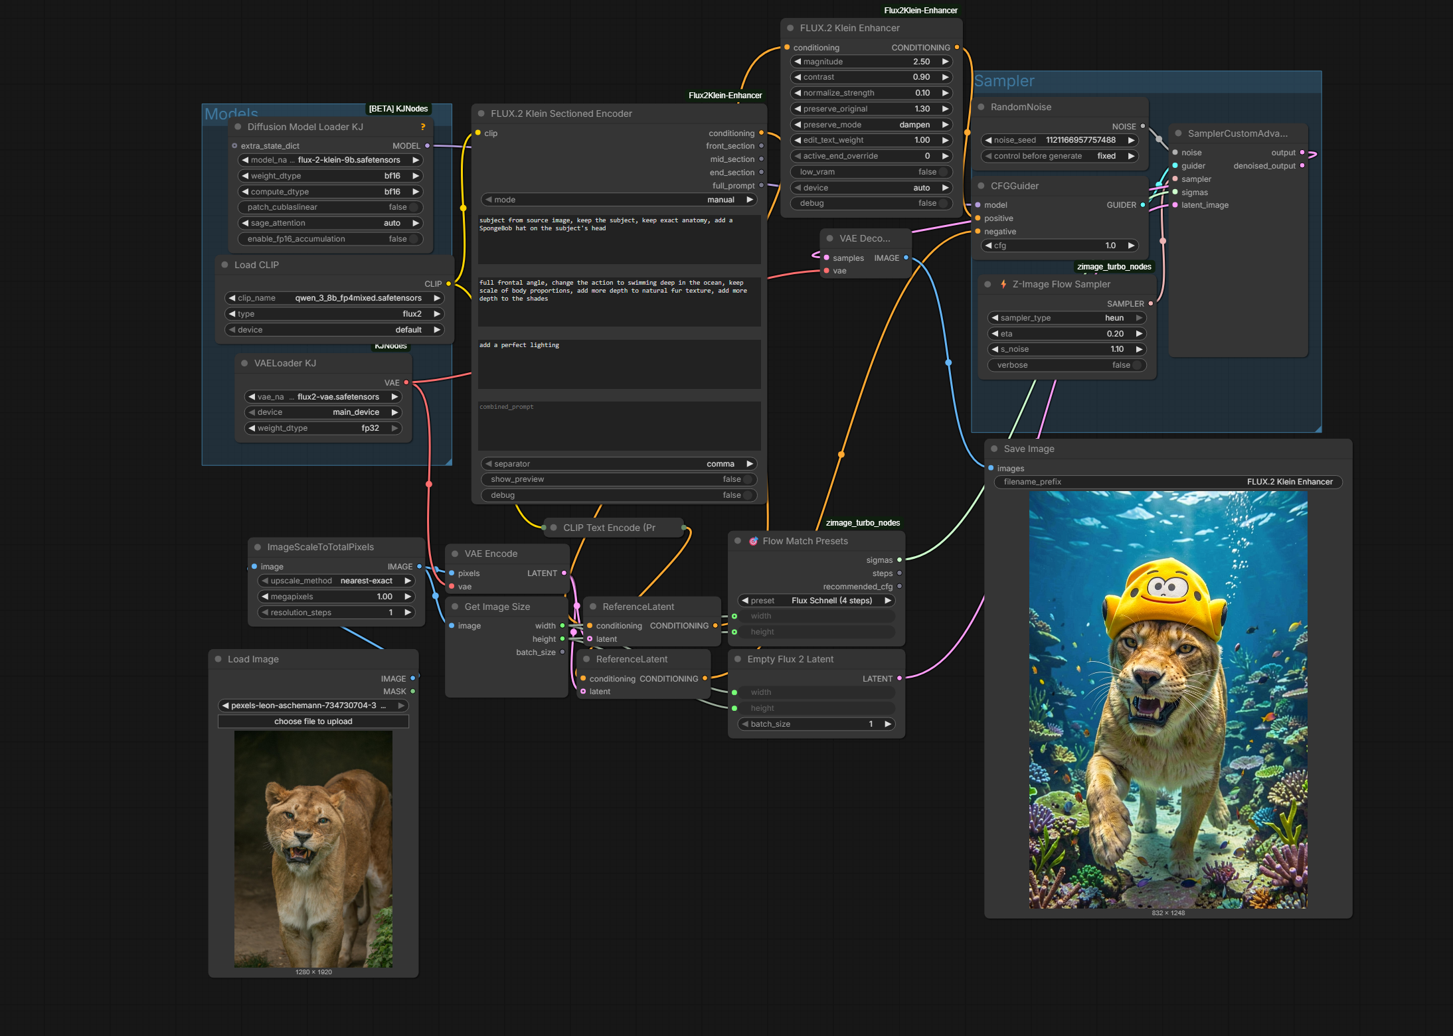Collapse the Load Image node dot

pos(218,659)
